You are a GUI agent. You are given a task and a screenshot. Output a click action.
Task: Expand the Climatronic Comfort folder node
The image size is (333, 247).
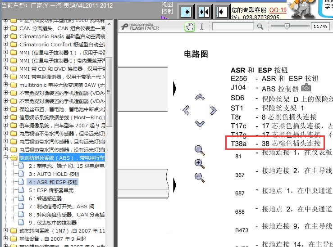pyautogui.click(x=6, y=44)
